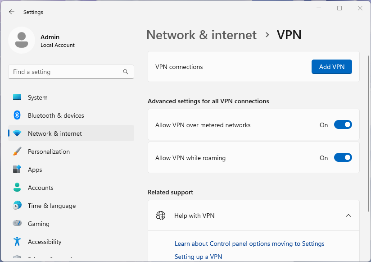Image resolution: width=371 pixels, height=262 pixels.
Task: Click the chevron next to Help with VPN
Action: 348,216
